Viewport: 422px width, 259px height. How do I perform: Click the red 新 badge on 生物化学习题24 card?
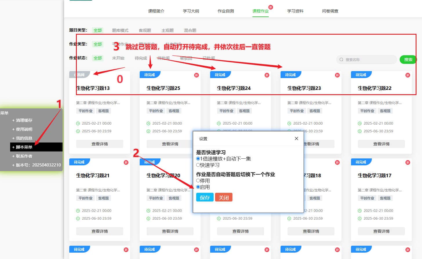267,75
